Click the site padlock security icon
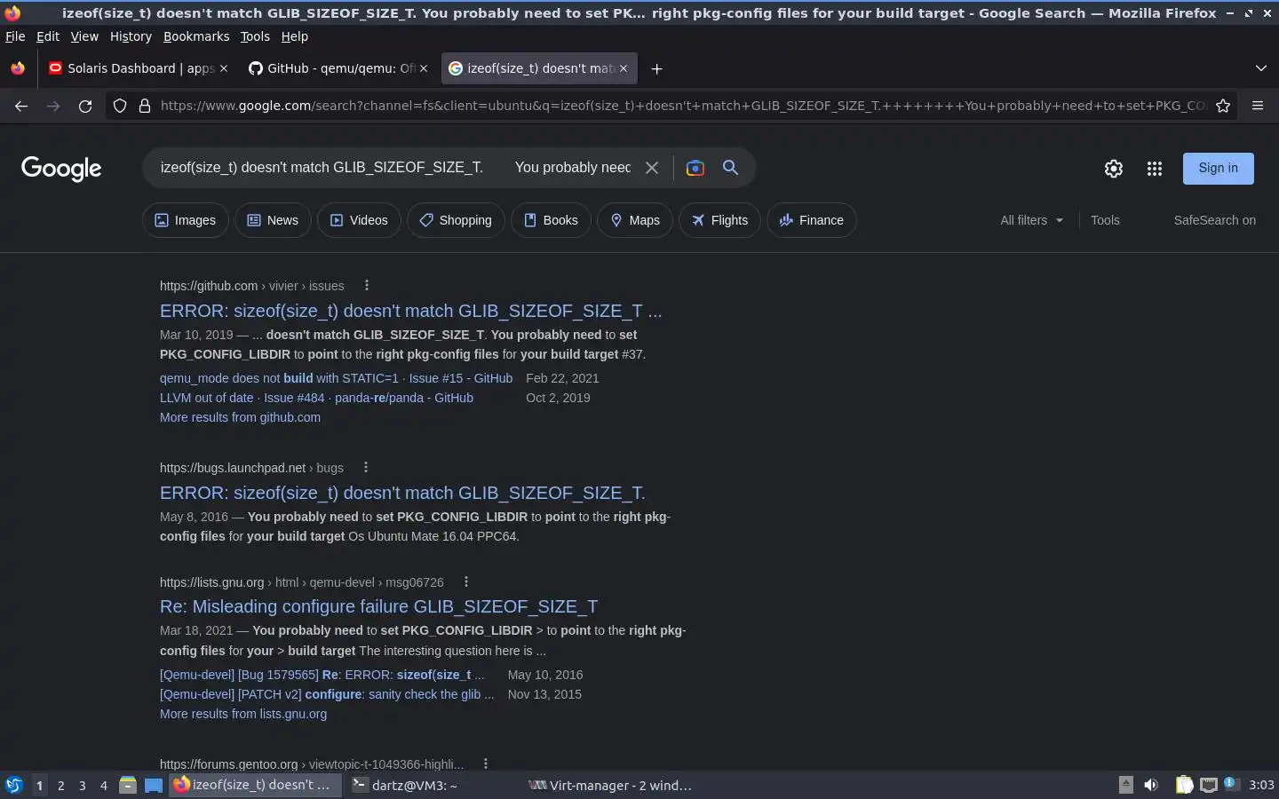 click(145, 106)
